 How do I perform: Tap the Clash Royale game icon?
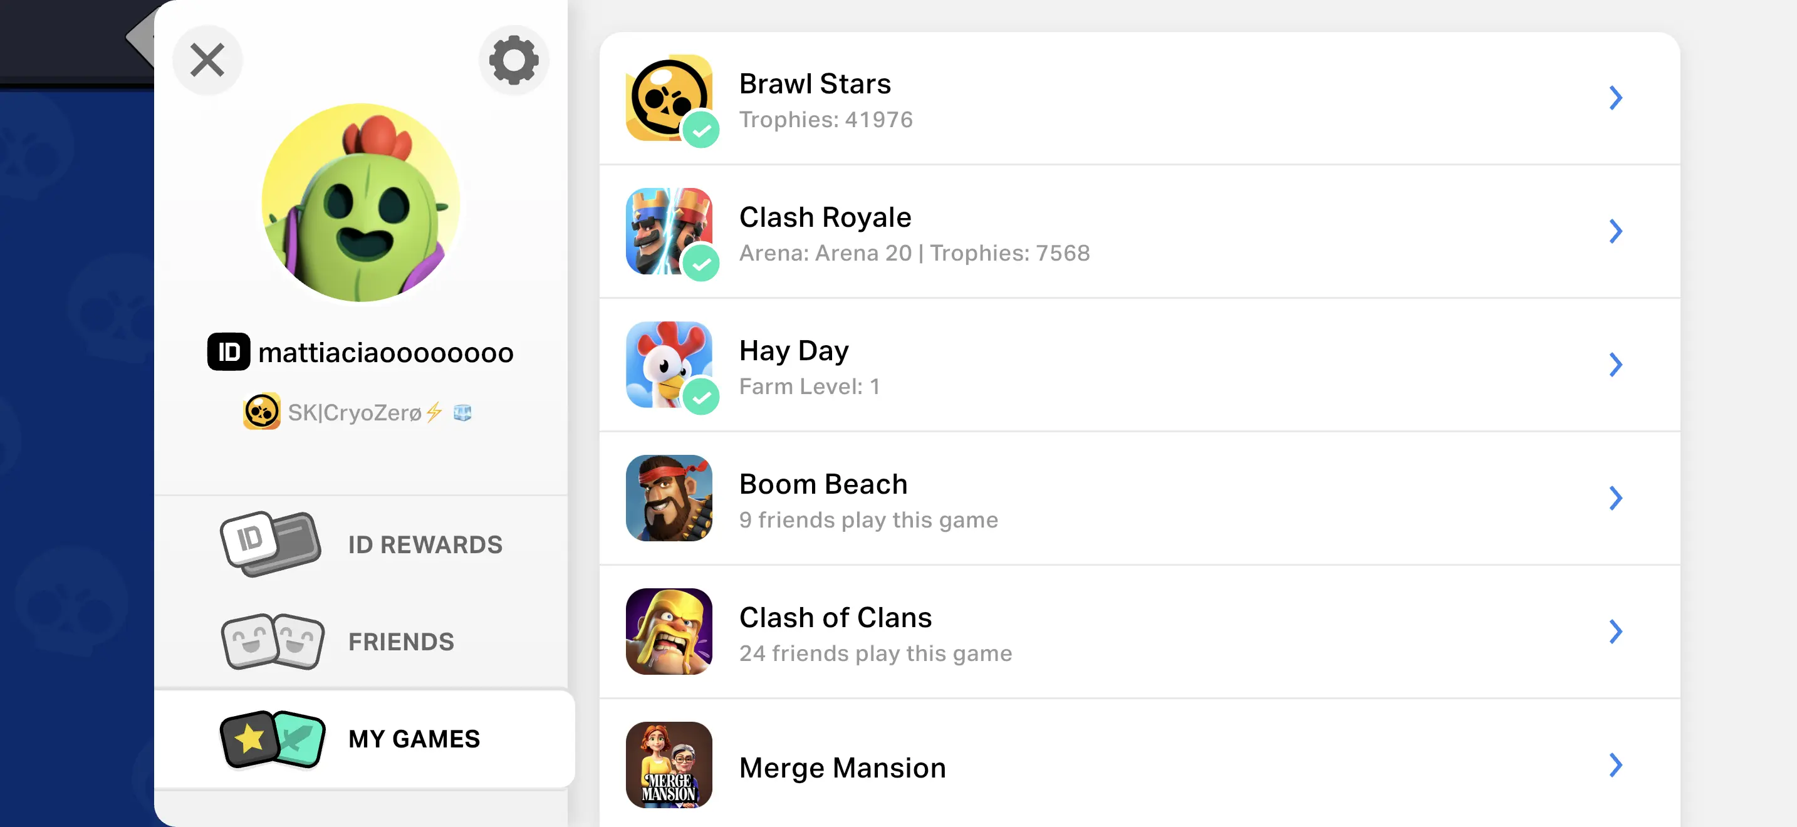669,231
